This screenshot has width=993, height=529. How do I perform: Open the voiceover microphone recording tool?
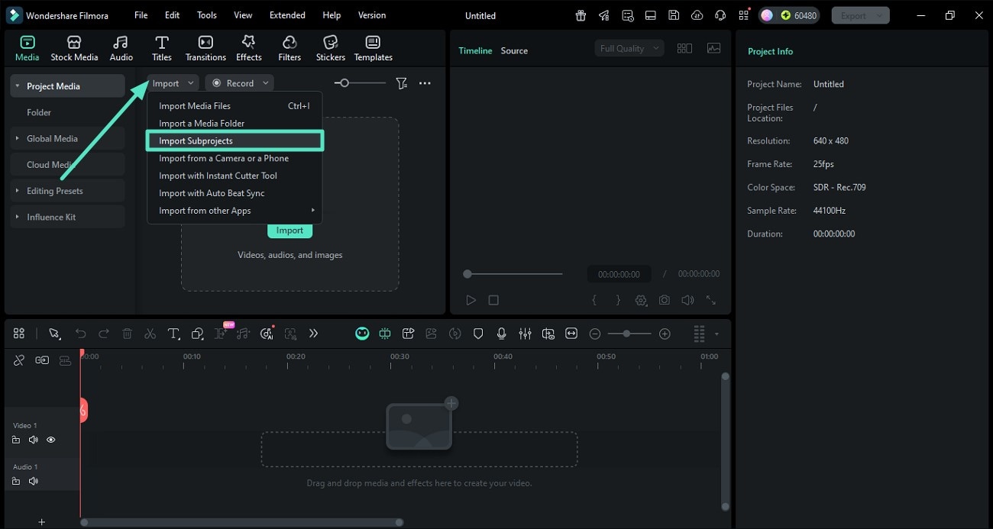[502, 334]
